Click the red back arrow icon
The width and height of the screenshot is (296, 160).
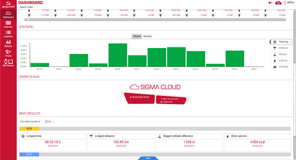click(270, 3)
